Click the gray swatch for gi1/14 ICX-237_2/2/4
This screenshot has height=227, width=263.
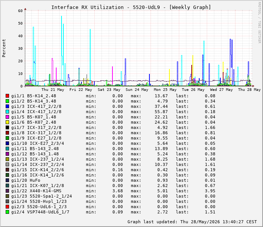pos(7,164)
